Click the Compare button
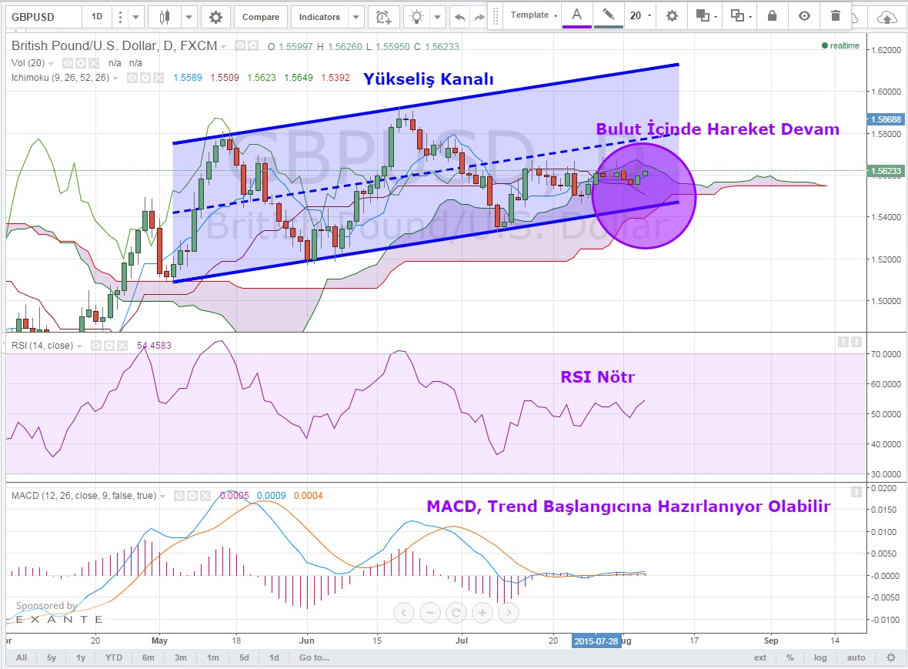 click(x=261, y=16)
